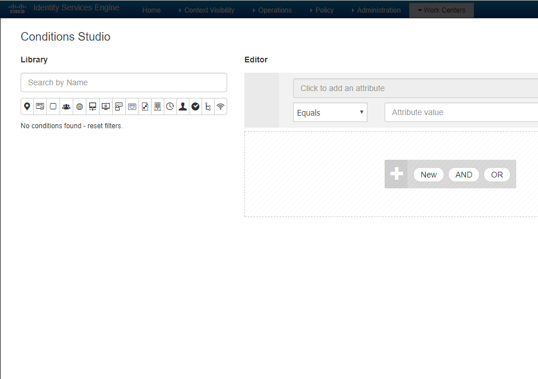Click the Search by Name field
This screenshot has height=379, width=538.
124,82
